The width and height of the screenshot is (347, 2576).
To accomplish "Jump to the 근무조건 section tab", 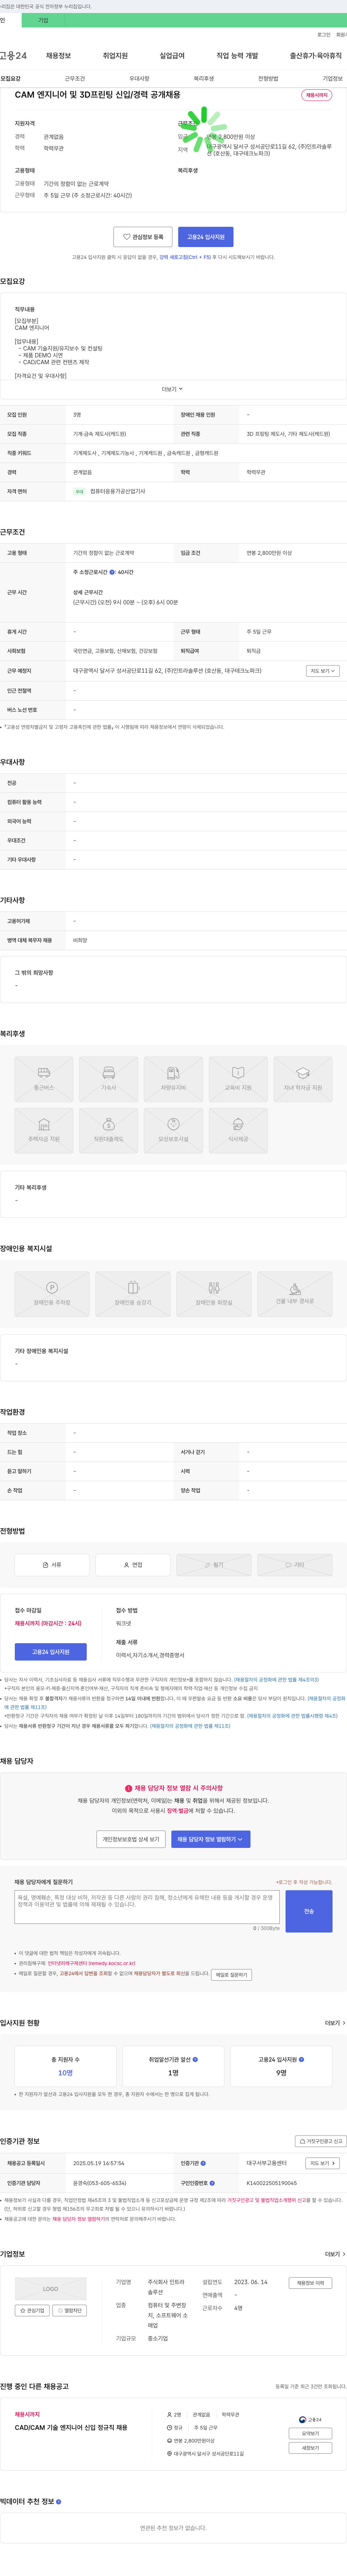I will [75, 78].
